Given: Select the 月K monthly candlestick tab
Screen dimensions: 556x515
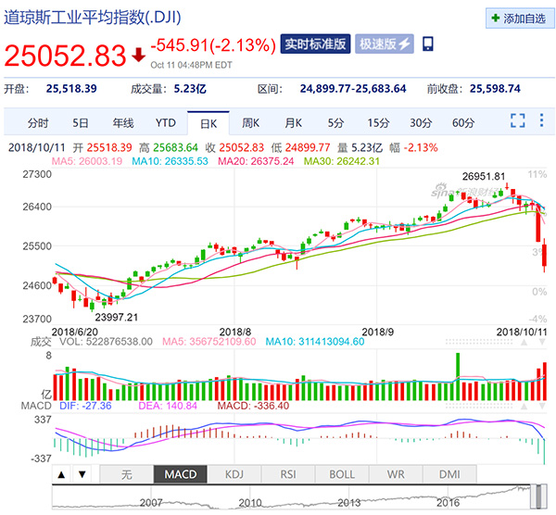Looking at the screenshot, I should tap(293, 123).
